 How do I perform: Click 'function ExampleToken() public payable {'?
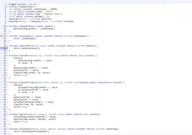click(x=32, y=26)
